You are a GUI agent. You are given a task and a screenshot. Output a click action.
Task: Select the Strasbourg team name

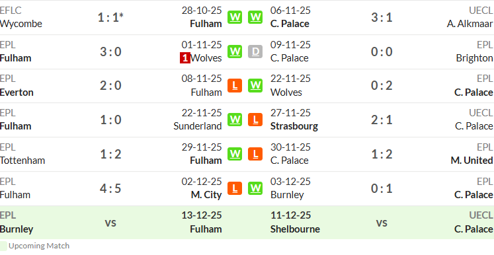tap(294, 126)
